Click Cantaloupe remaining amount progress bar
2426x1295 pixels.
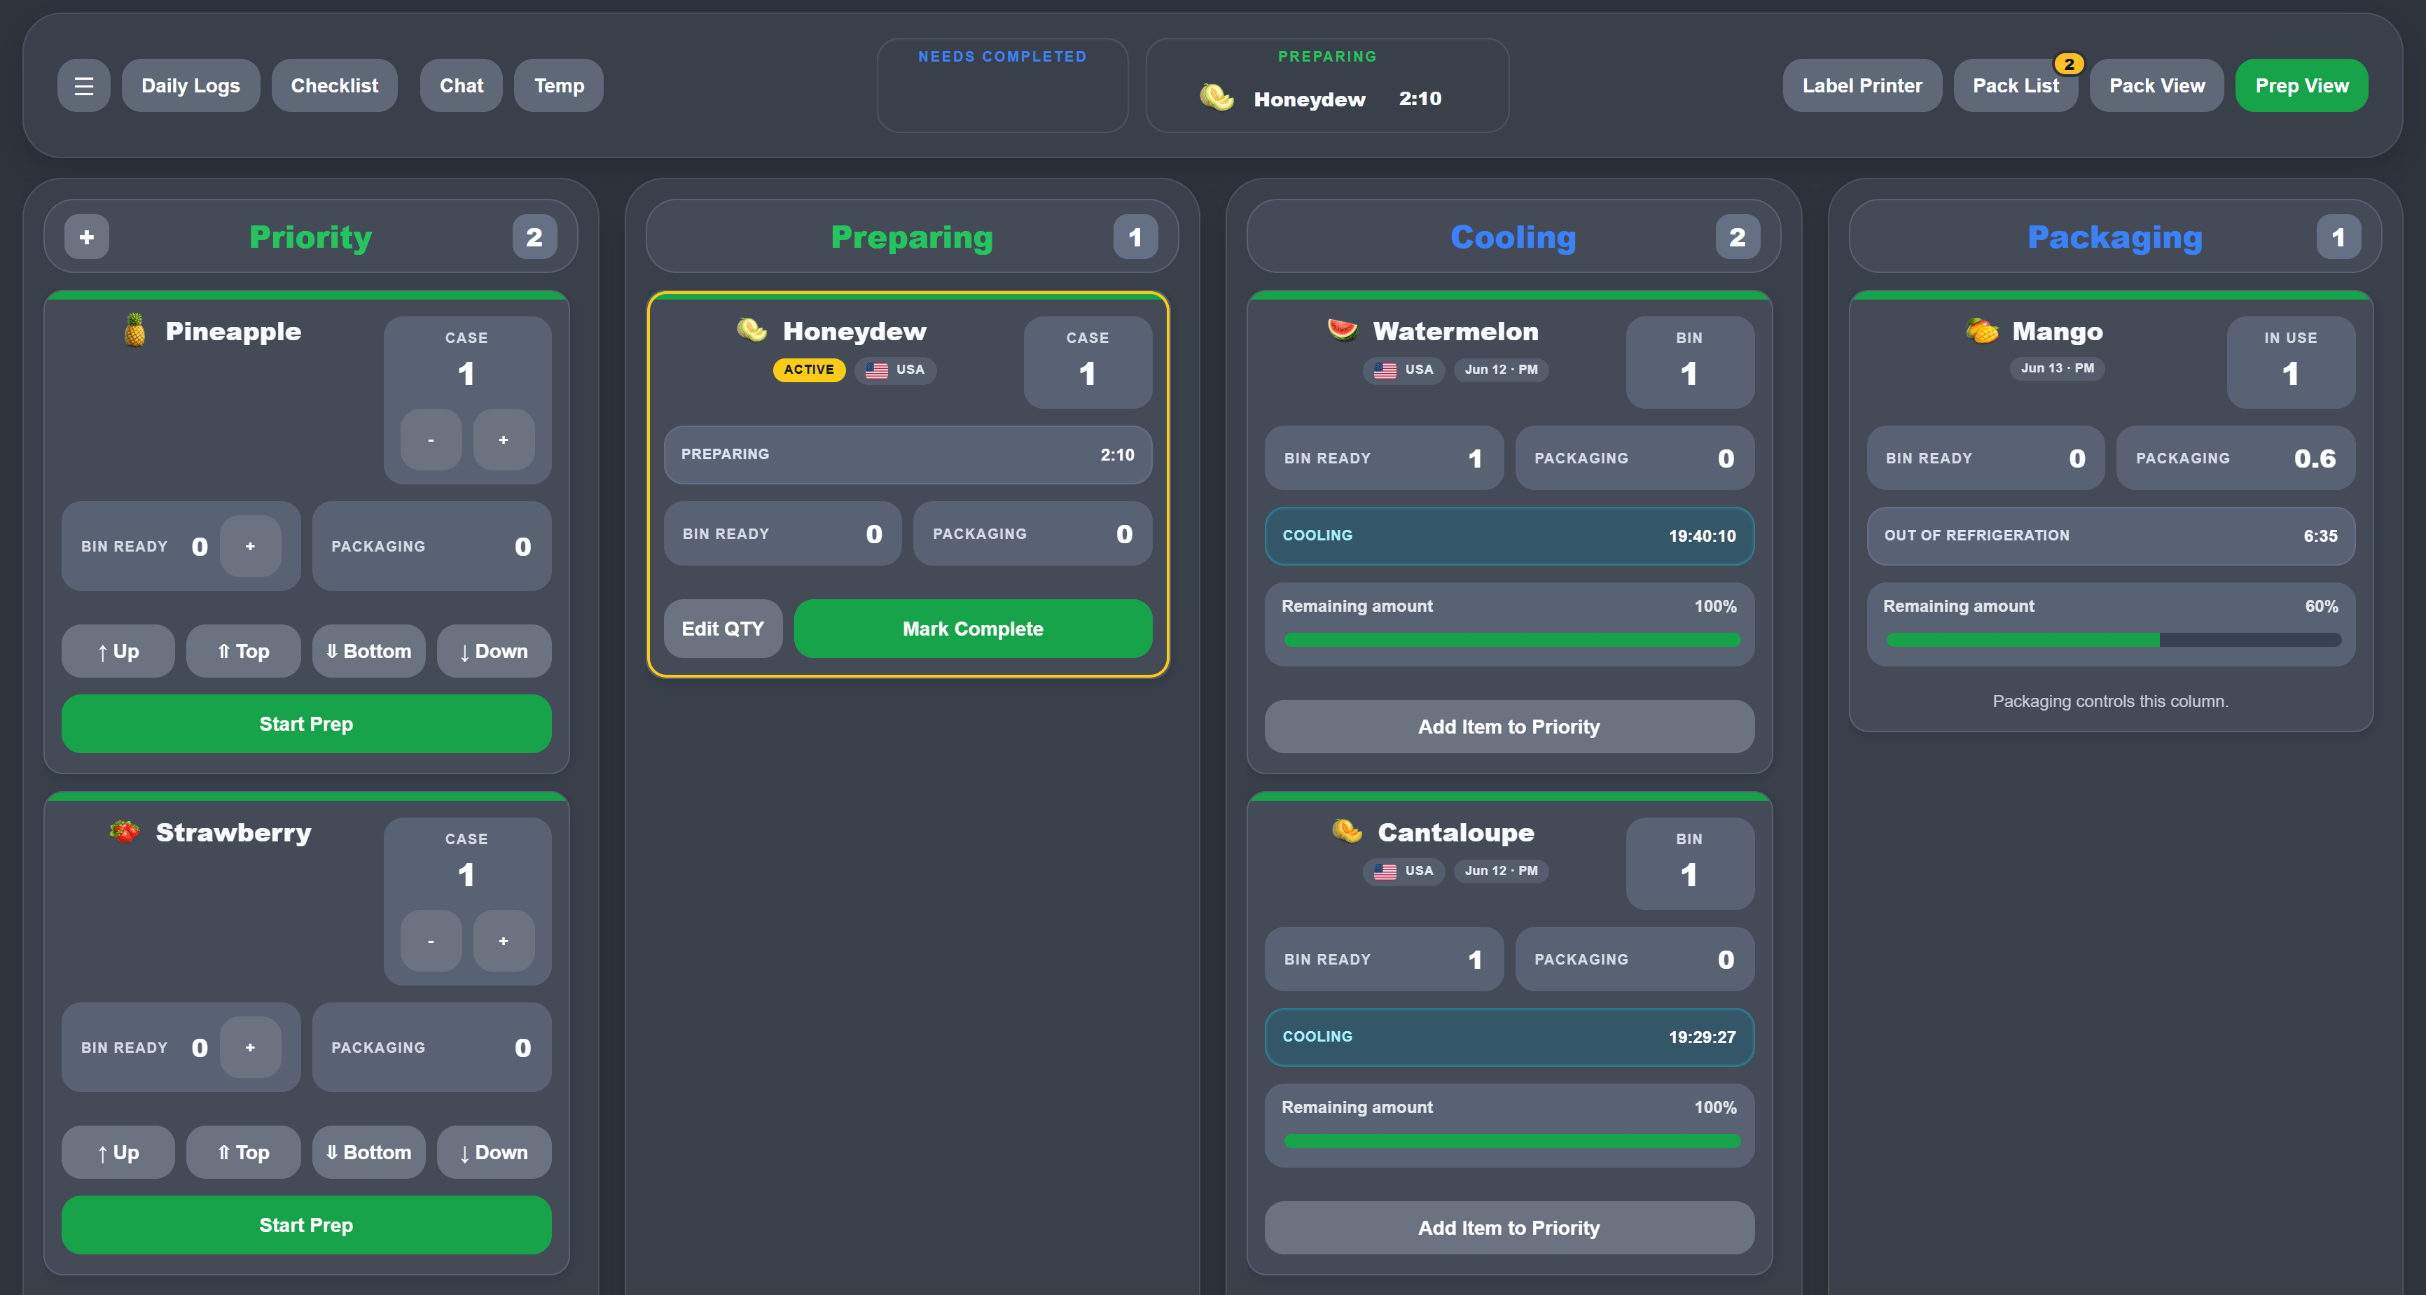click(x=1511, y=1142)
